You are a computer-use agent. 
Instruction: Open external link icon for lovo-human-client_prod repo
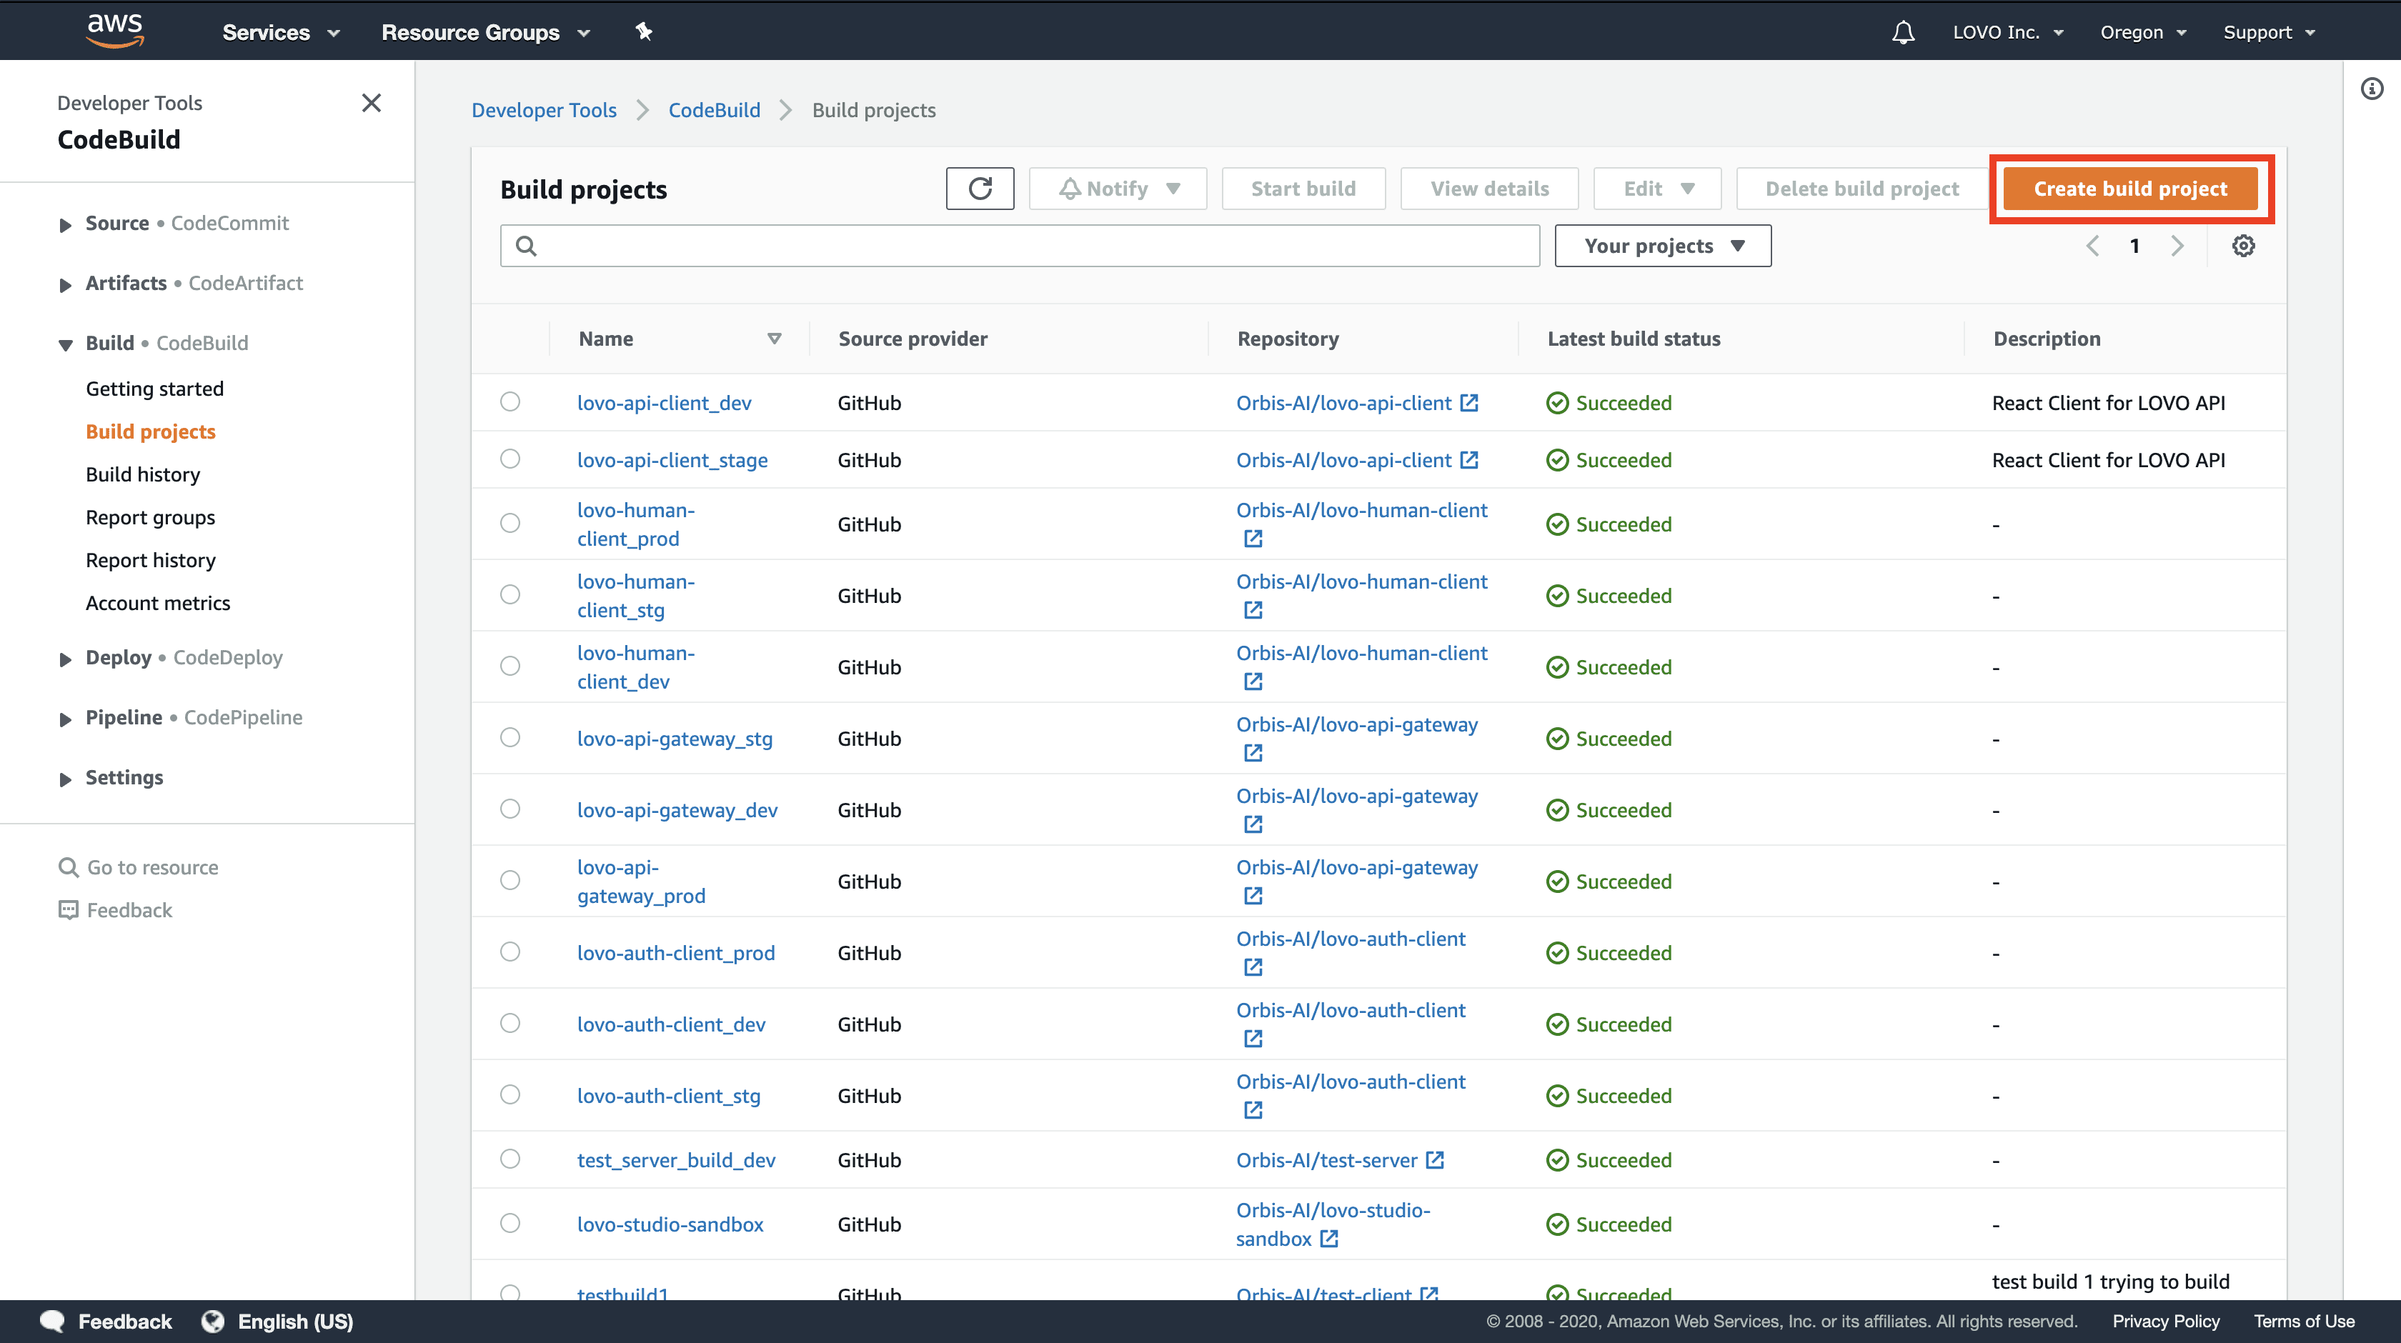[1253, 539]
